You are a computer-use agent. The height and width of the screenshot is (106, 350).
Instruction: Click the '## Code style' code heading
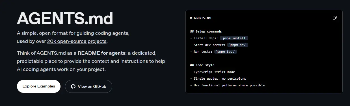click(x=202, y=65)
